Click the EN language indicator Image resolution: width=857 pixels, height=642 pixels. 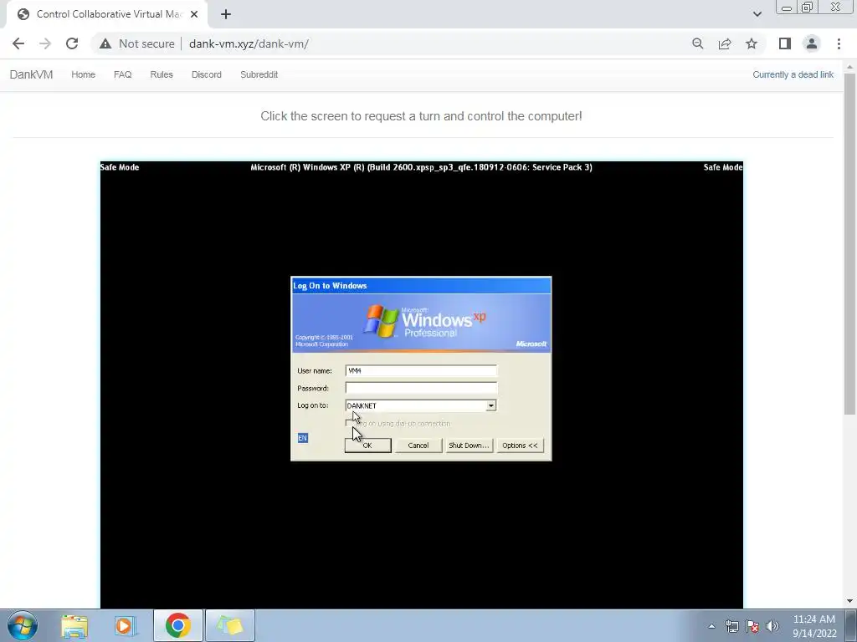point(303,438)
